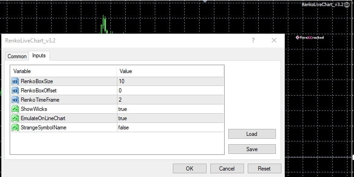Screen dimensions: 354x177
Task: Select the RenkoBoxSize value field showing 10
Action: coord(170,81)
